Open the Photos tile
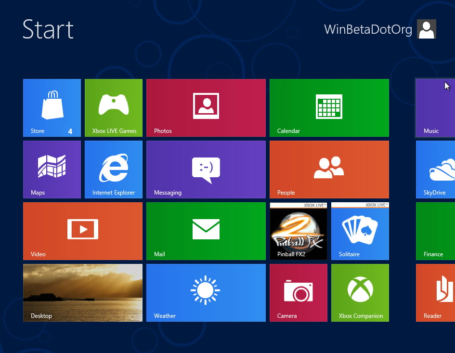Screen dimensions: 455x353 pyautogui.click(x=206, y=108)
